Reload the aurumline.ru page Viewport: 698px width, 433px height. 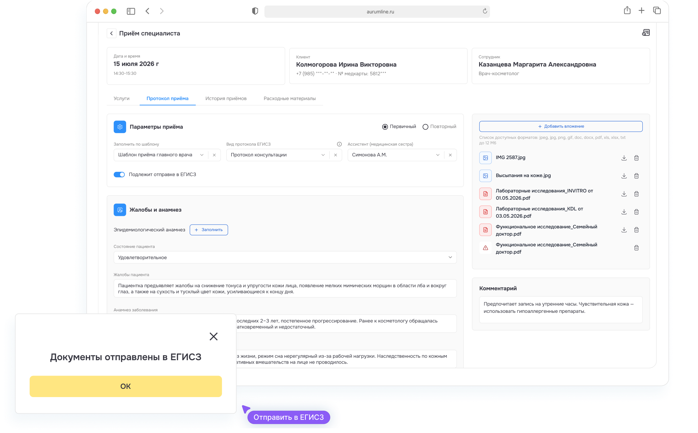click(x=485, y=11)
